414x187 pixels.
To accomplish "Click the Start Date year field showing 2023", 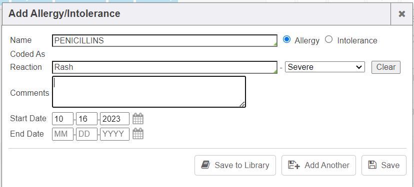I will tap(114, 119).
